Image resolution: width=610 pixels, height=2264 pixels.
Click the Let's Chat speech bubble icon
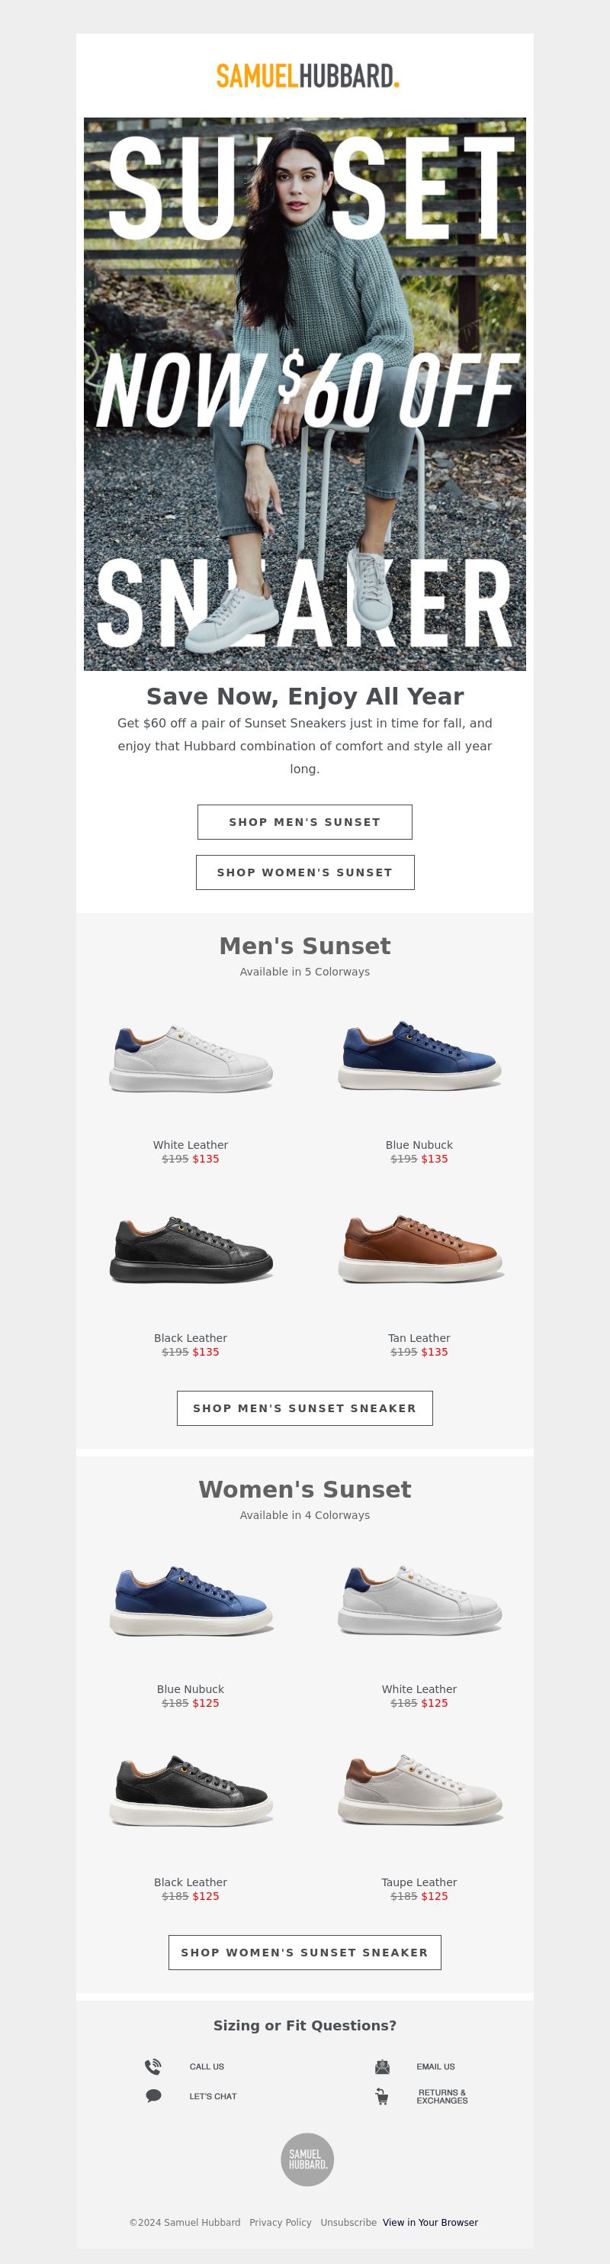tap(152, 2096)
